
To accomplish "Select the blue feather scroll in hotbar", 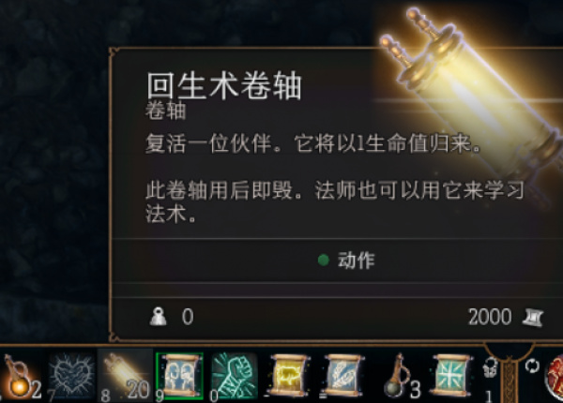I will [343, 376].
